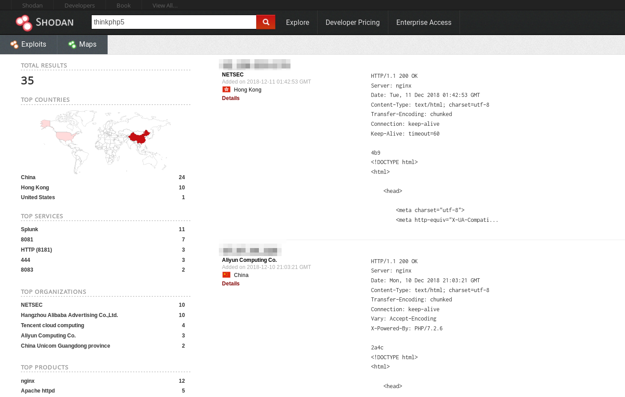Filter results by China country facet

[28, 177]
